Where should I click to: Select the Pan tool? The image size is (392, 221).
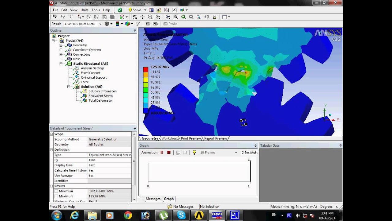(x=142, y=17)
